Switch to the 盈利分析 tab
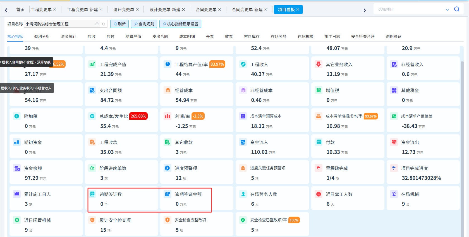Image resolution: width=469 pixels, height=237 pixels. 42,37
